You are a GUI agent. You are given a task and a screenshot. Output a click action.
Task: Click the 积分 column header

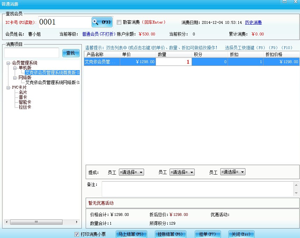click(210, 54)
